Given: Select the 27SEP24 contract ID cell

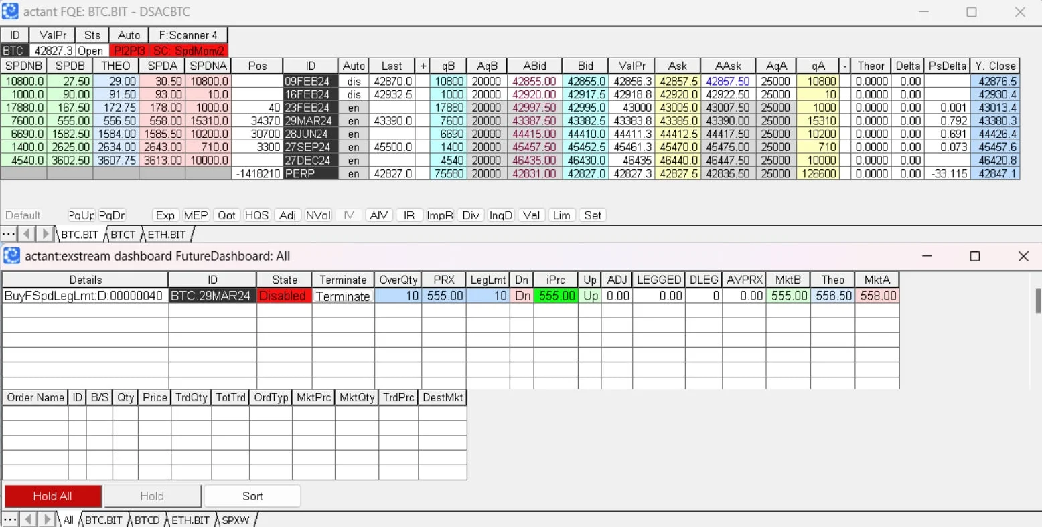Looking at the screenshot, I should [x=311, y=147].
